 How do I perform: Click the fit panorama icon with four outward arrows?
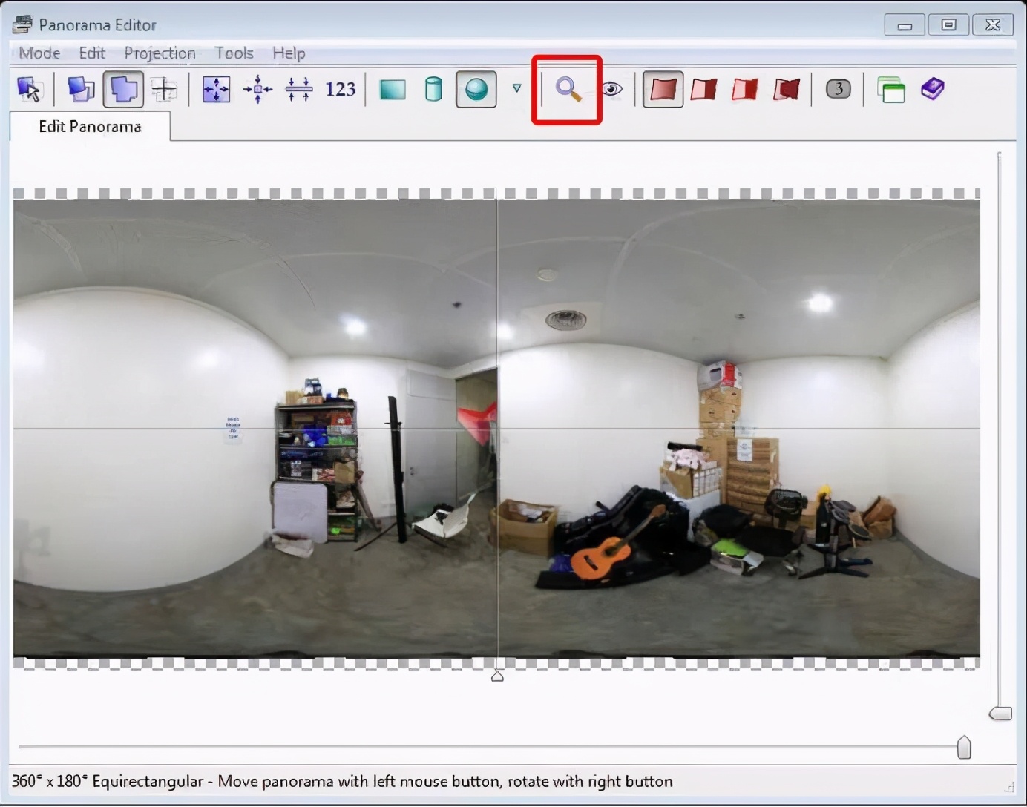pos(216,90)
